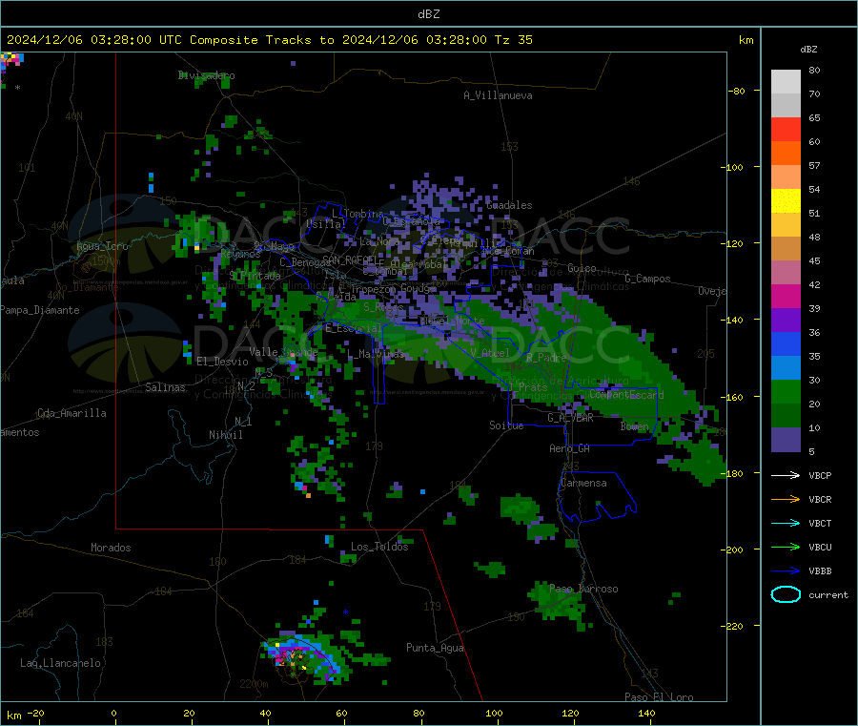
Task: Click the white VBCP arrow in legend
Action: click(x=786, y=475)
